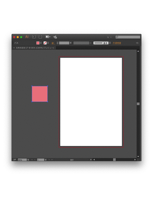Click the 選択 status bar text
The image size is (153, 204).
72,160
